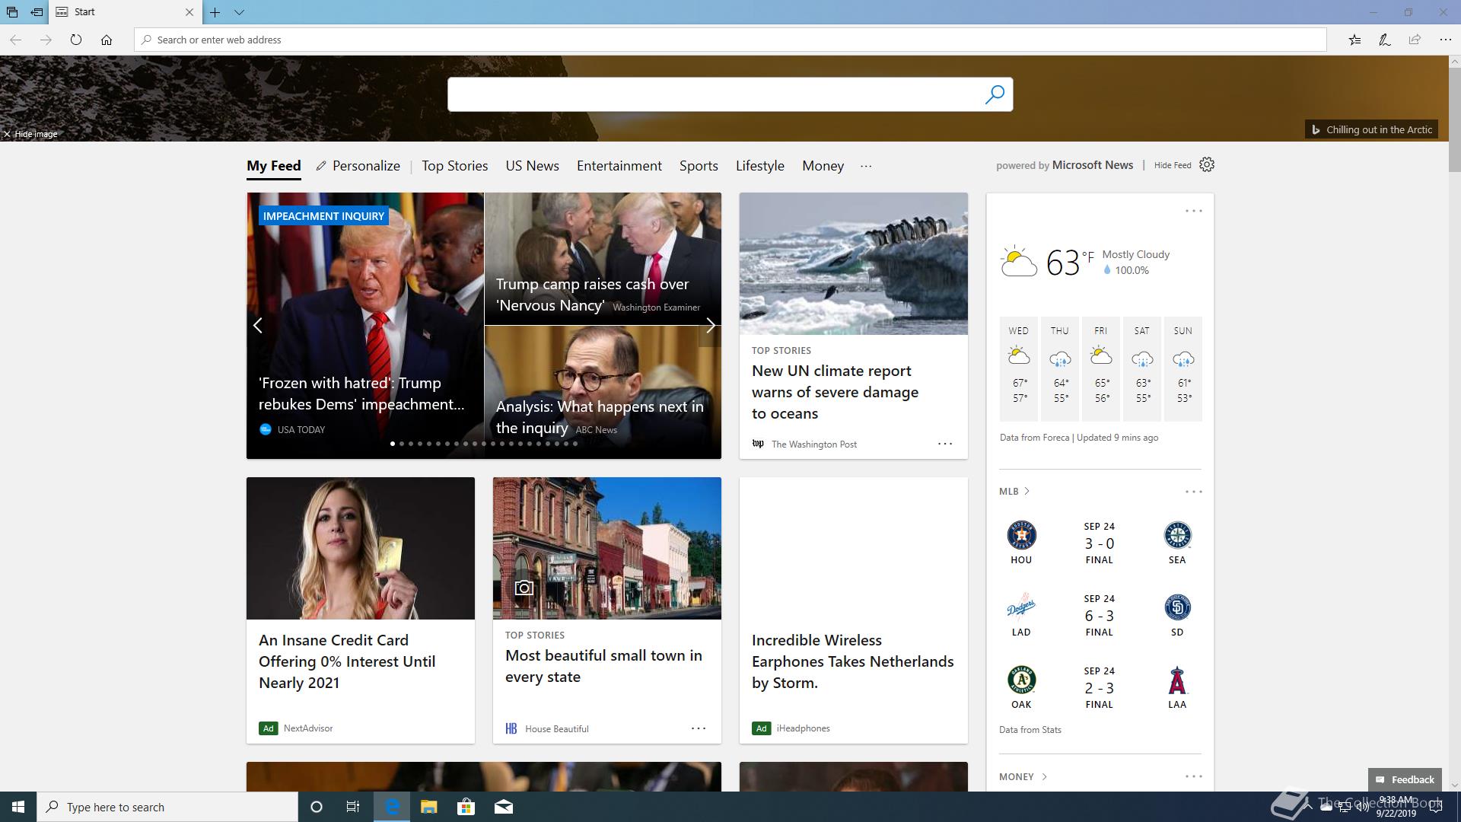Open the Lifestyle tab
The height and width of the screenshot is (822, 1461).
point(760,166)
